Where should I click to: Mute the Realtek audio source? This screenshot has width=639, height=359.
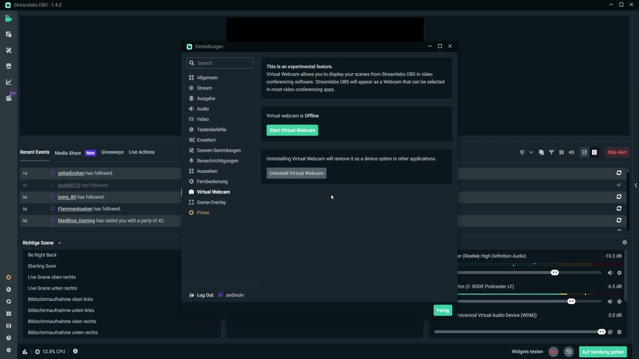click(610, 273)
